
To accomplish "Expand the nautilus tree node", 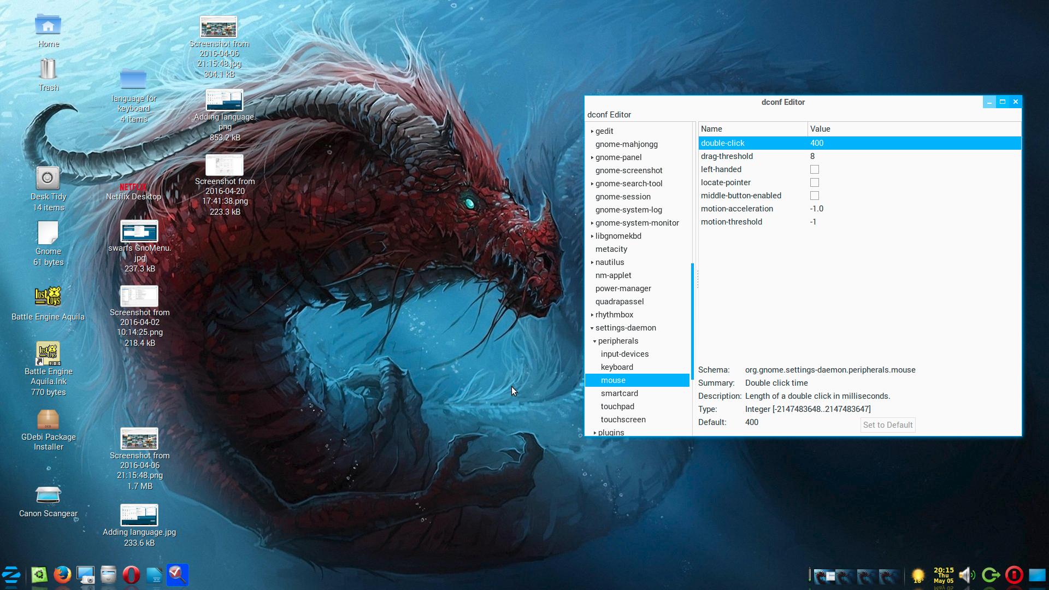I will (592, 262).
